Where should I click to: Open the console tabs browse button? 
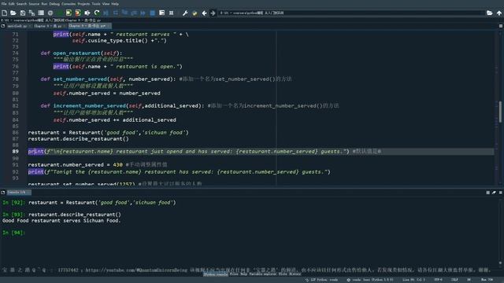click(x=3, y=192)
